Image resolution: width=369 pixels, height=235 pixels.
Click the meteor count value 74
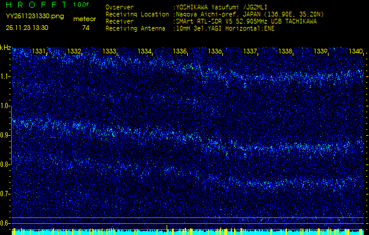tap(86, 28)
